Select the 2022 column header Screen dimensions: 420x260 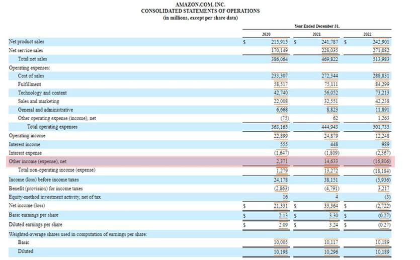click(367, 34)
